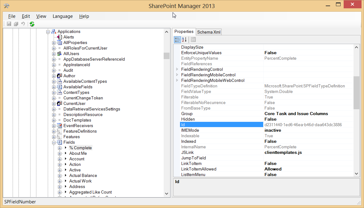364x208 pixels.
Task: Select the Indexed property row
Action: (x=267, y=141)
